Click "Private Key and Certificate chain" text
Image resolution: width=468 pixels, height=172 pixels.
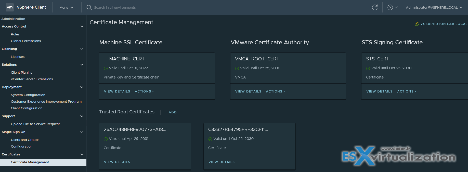point(131,77)
